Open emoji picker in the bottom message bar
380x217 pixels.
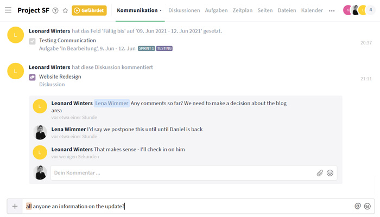click(368, 206)
